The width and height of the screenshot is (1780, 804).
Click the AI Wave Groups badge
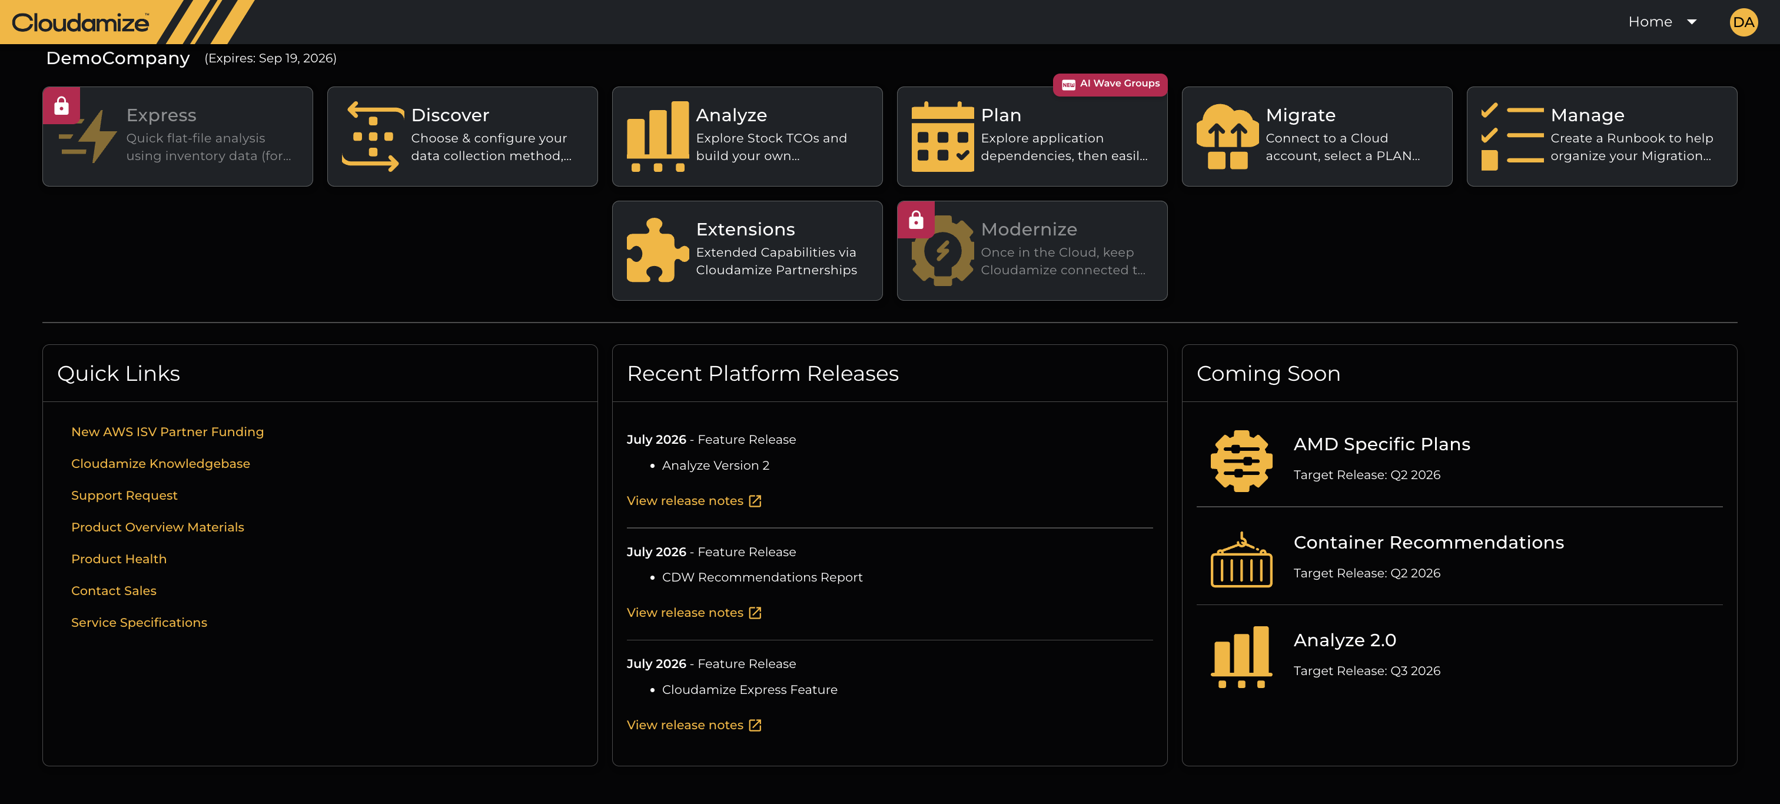[1110, 84]
